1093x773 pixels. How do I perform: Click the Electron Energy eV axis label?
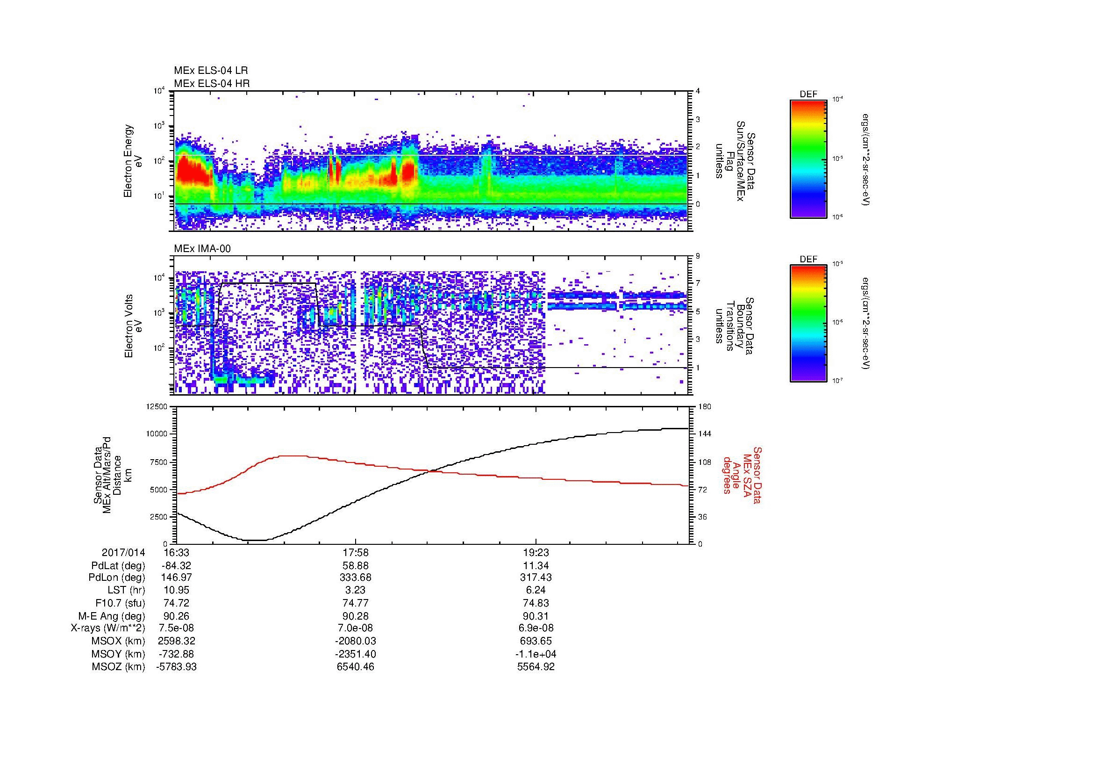[x=133, y=161]
